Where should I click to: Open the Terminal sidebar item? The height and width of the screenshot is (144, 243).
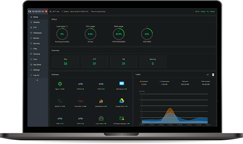point(37,54)
